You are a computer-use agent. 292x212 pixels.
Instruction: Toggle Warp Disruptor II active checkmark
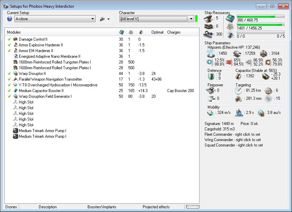9,74
